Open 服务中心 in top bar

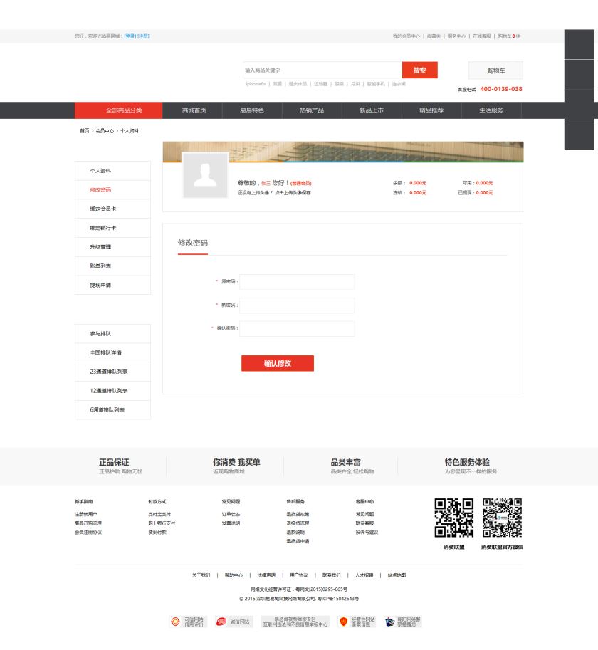click(x=456, y=36)
